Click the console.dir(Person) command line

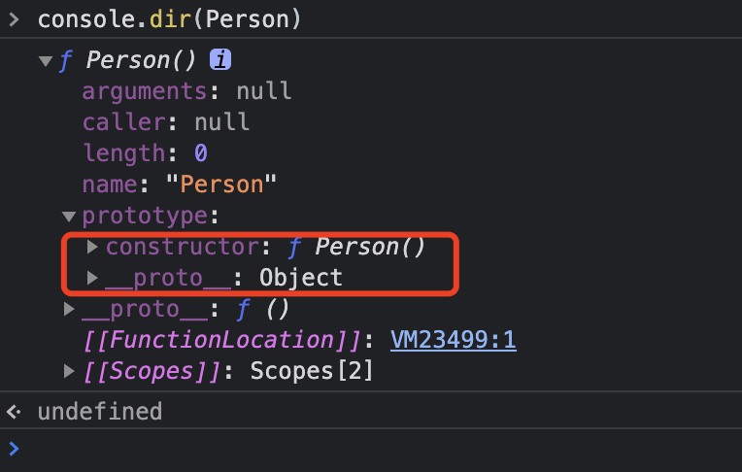(x=169, y=18)
